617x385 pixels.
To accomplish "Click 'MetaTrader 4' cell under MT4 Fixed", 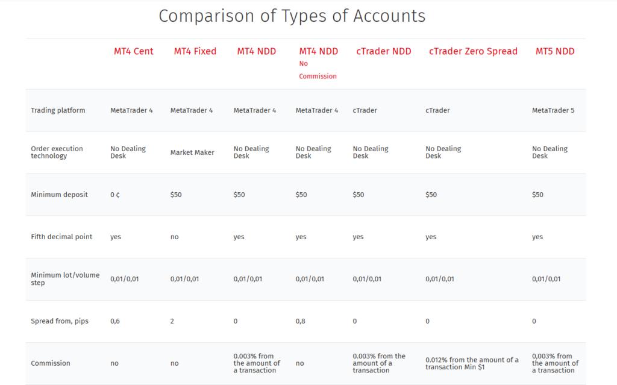I will [191, 110].
